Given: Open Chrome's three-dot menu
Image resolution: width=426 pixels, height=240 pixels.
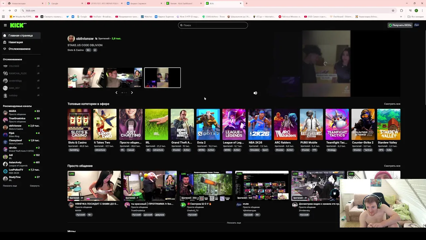Looking at the screenshot, I should click(x=422, y=10).
